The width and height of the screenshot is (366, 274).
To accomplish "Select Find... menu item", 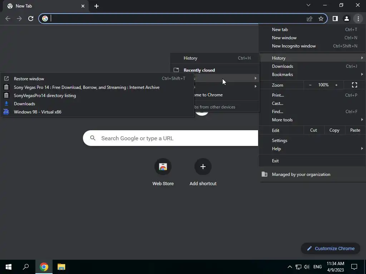I will point(312,112).
